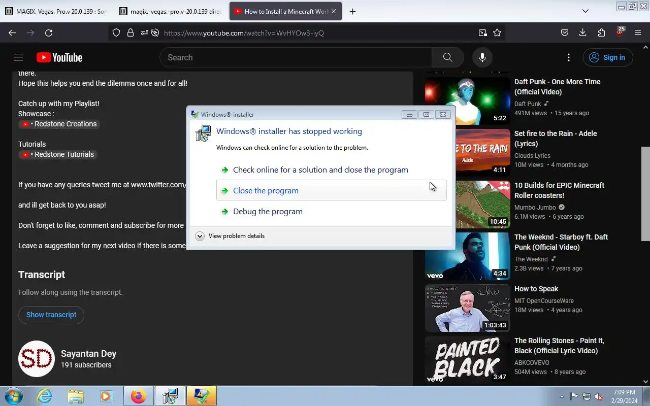Screen dimensions: 650x406
Task: Open the Redstone Creations playlist link
Action: 59,124
